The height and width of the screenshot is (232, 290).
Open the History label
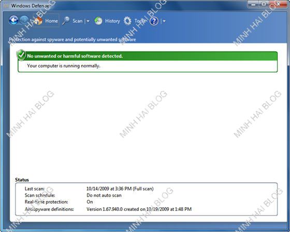click(112, 21)
